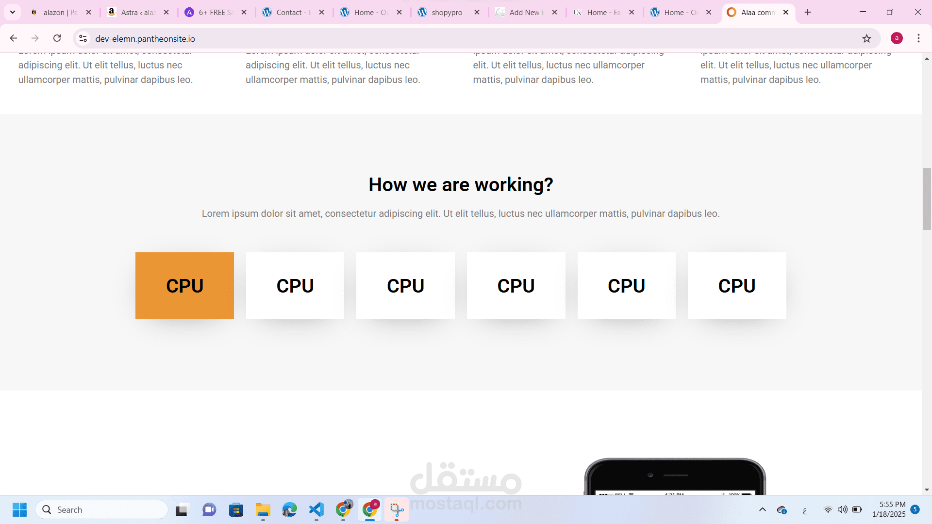Go back using the browser back arrow

point(14,38)
